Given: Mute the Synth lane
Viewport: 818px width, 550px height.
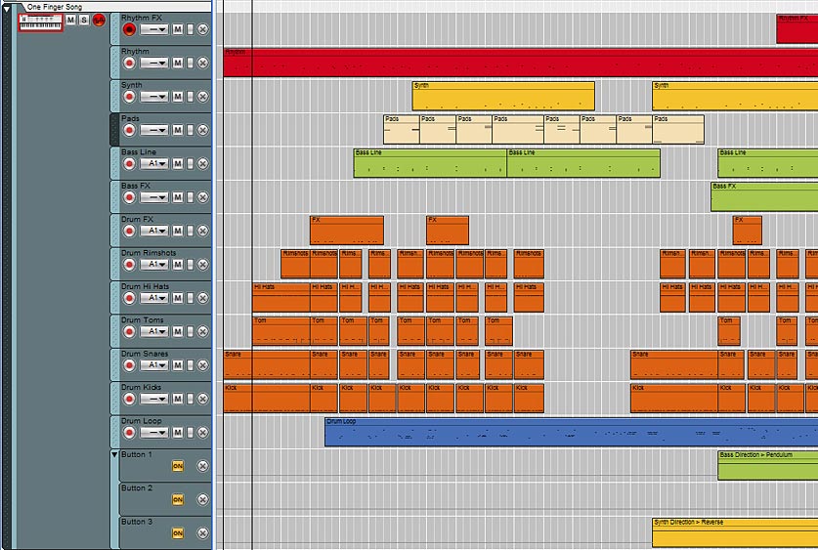Looking at the screenshot, I should 178,97.
